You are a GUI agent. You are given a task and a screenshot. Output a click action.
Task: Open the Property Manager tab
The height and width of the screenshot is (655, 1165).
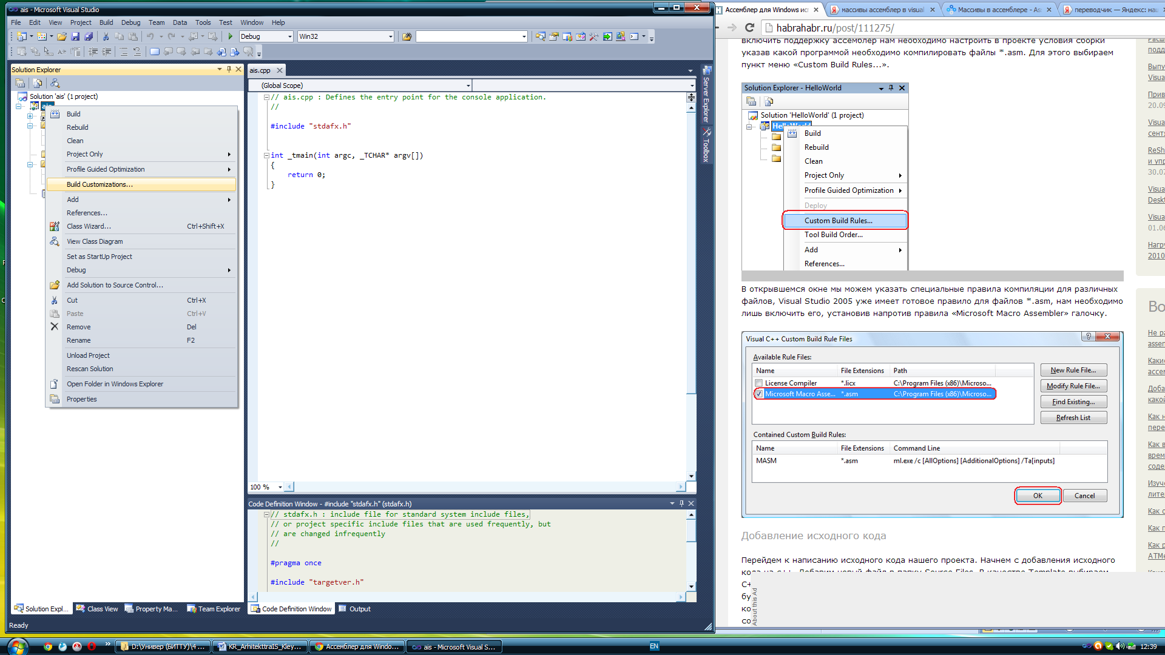click(x=151, y=609)
